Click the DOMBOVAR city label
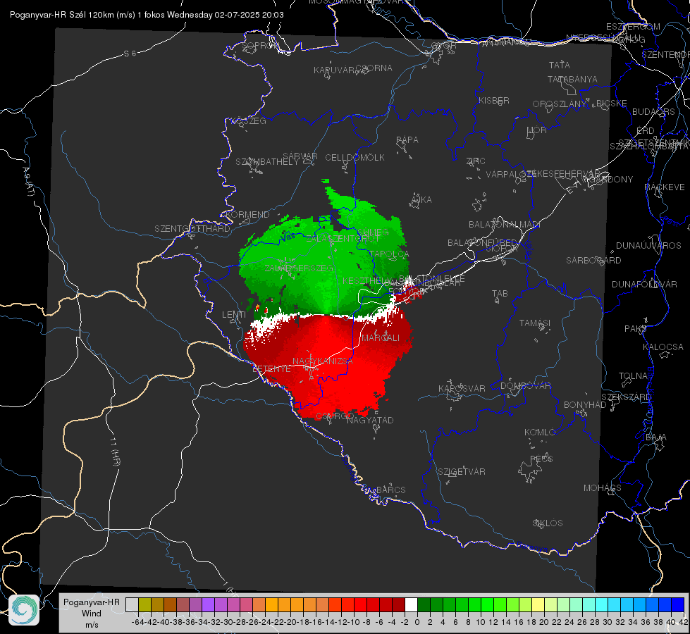 pyautogui.click(x=525, y=386)
